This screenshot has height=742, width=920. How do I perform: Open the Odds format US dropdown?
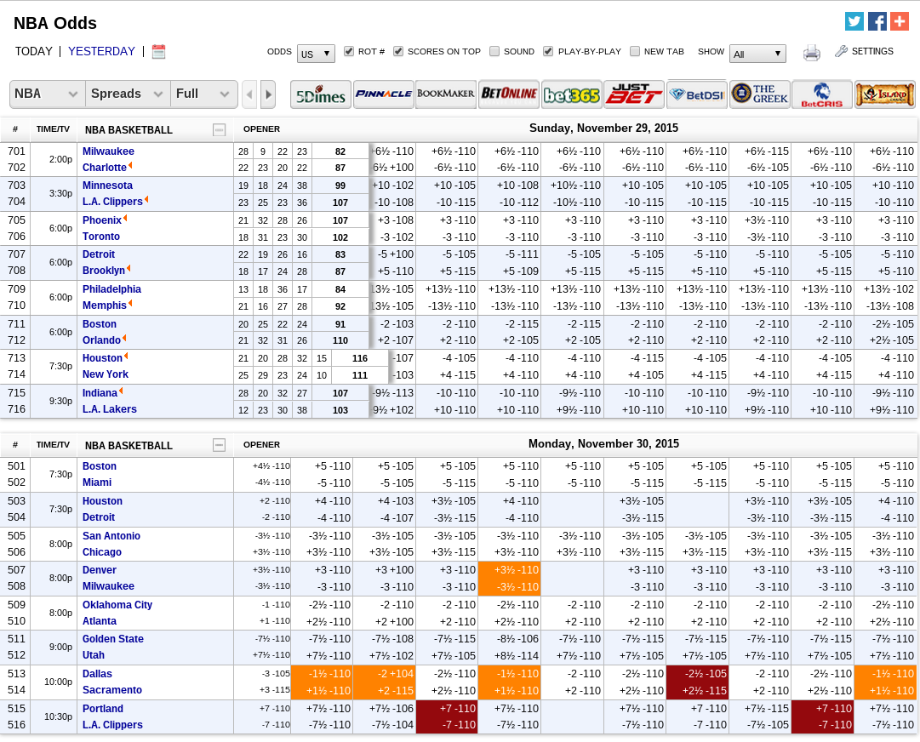pyautogui.click(x=316, y=54)
